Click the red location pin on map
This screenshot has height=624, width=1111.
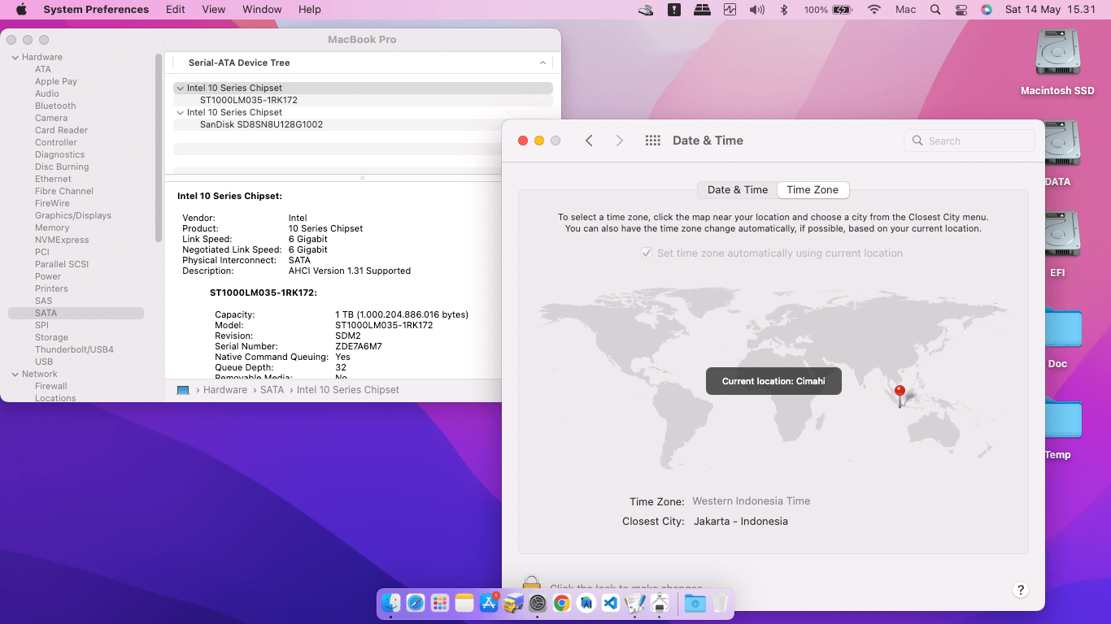click(x=900, y=395)
